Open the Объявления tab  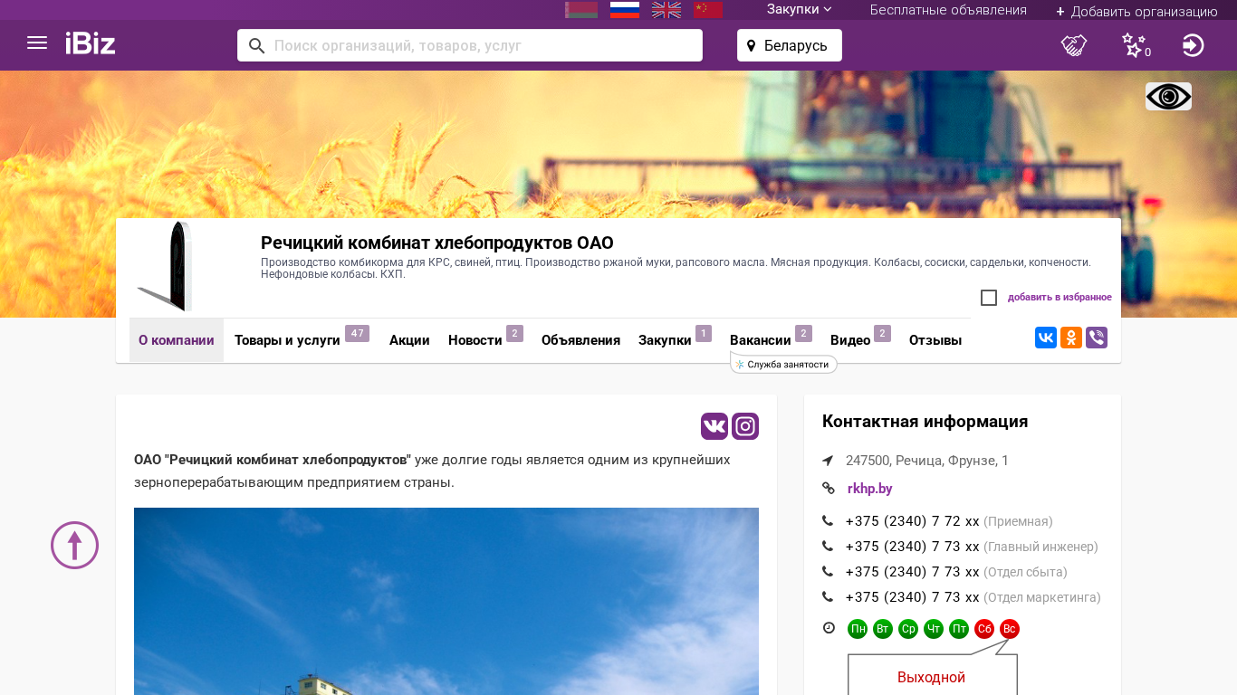(580, 340)
